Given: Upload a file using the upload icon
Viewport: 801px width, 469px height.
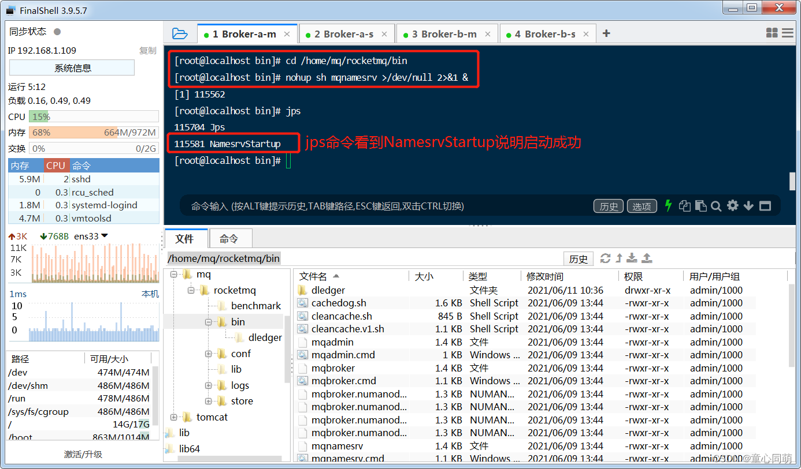Looking at the screenshot, I should point(647,258).
